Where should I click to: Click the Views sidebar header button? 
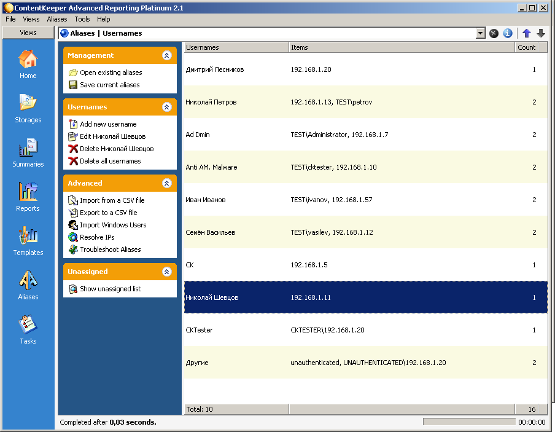pos(28,33)
